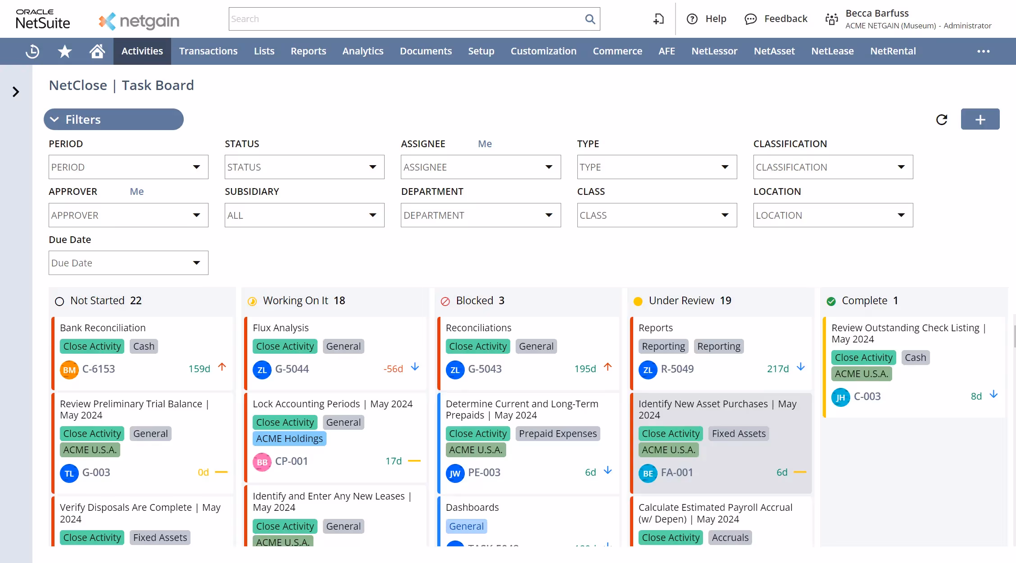Screen dimensions: 1016x563
Task: Open the Period dropdown
Action: (128, 167)
